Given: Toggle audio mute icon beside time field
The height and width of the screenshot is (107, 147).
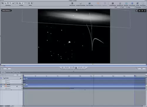Looking at the screenshot, I should point(2,69).
